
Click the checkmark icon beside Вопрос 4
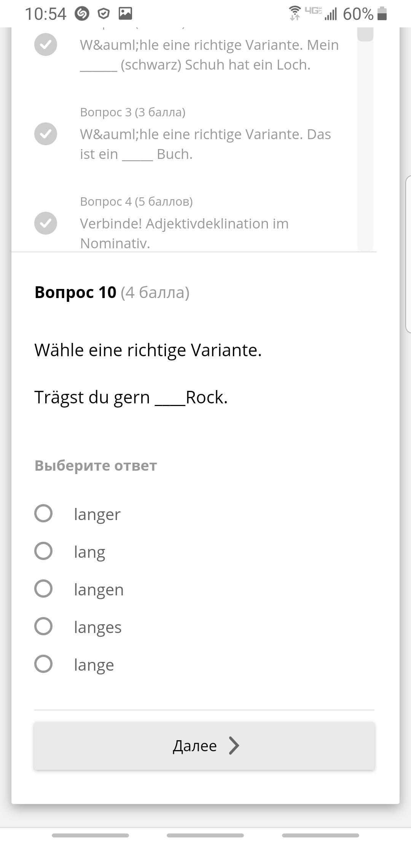point(46,223)
